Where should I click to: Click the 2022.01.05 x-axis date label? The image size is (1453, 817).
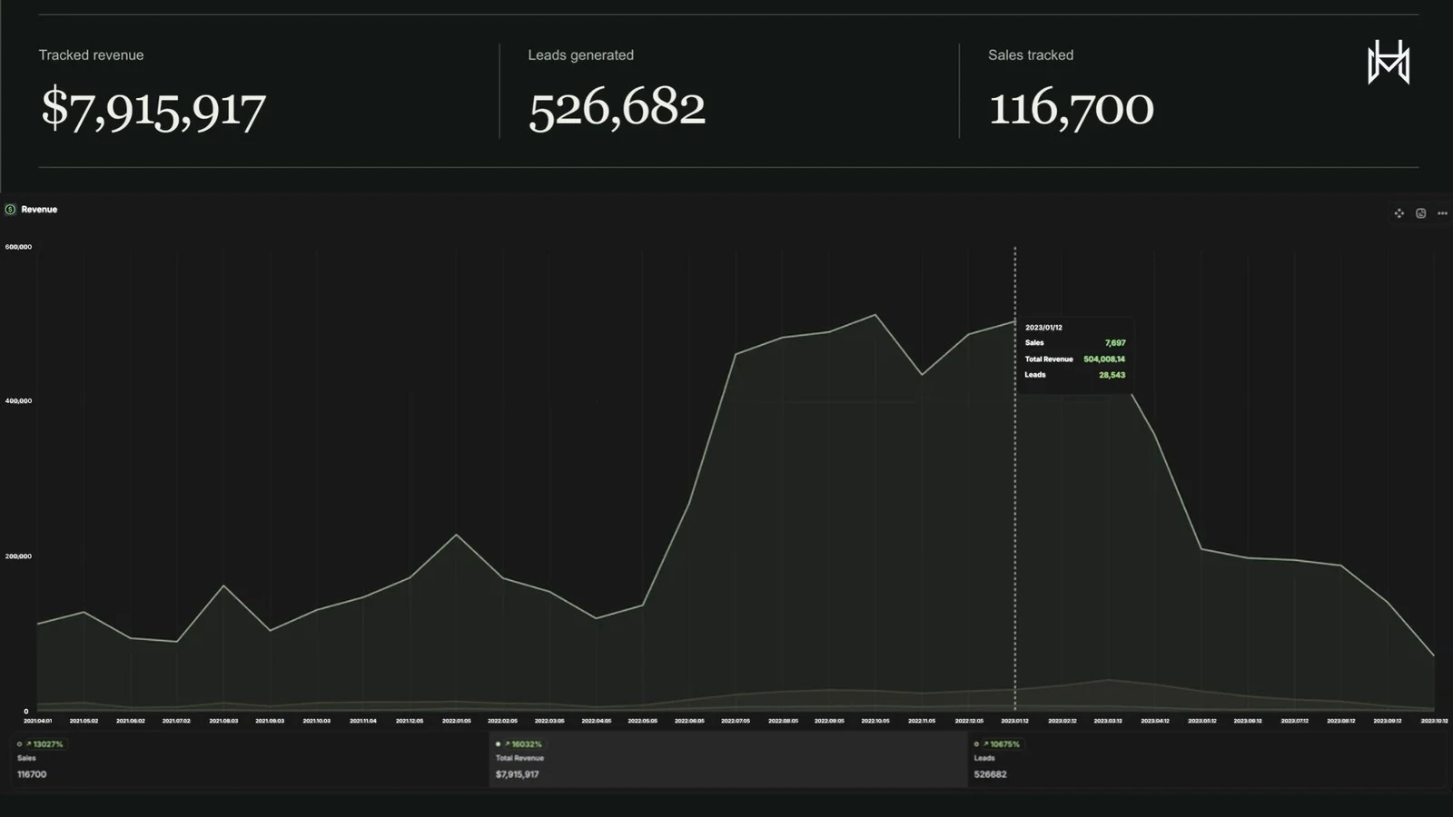456,721
